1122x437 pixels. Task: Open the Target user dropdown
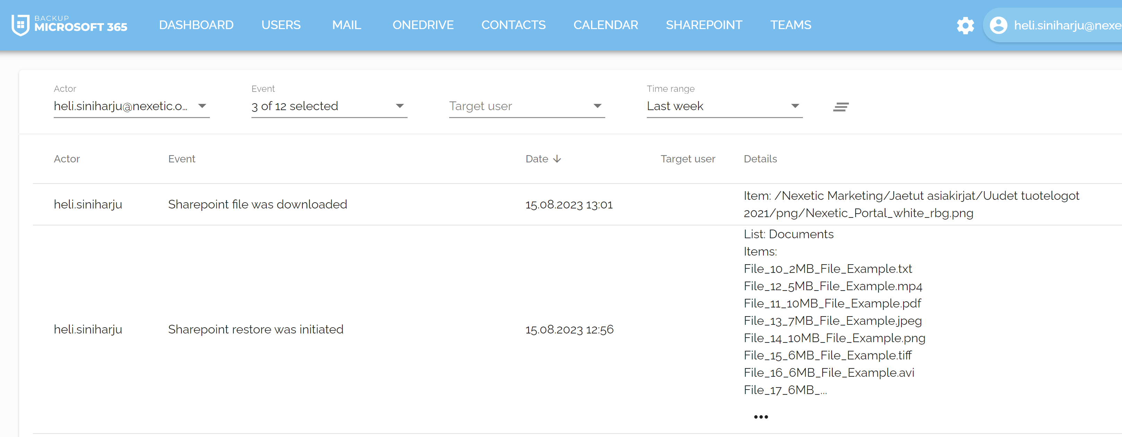527,106
